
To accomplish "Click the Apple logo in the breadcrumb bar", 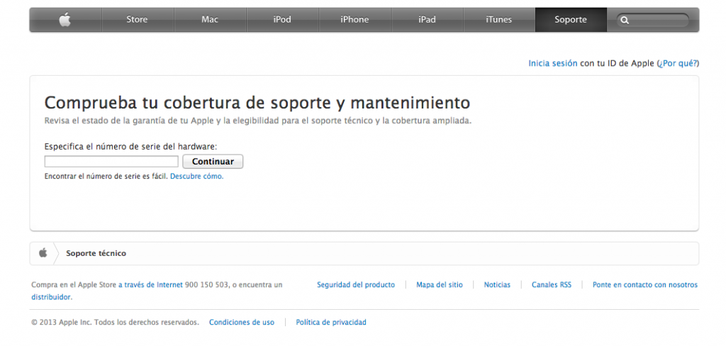I will (43, 253).
